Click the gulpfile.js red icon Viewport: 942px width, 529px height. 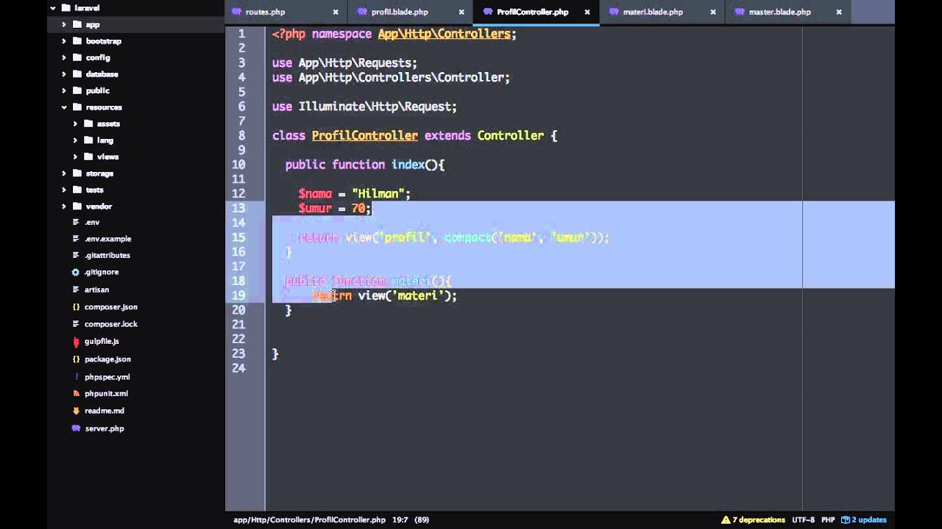click(x=76, y=342)
